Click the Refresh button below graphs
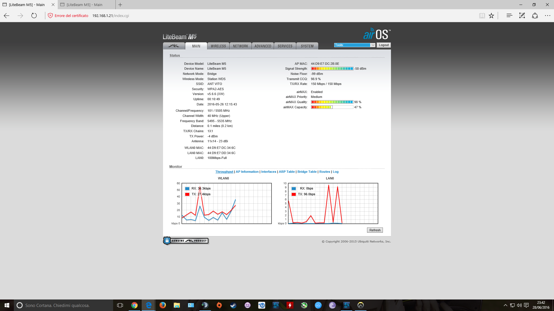This screenshot has width=554, height=311. pos(375,230)
